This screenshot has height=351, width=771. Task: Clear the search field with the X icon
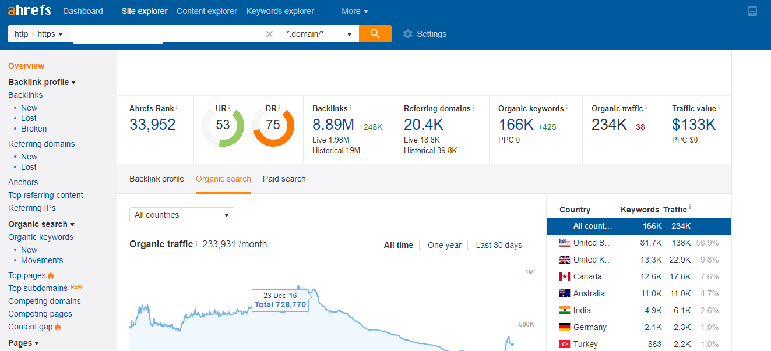tap(269, 33)
